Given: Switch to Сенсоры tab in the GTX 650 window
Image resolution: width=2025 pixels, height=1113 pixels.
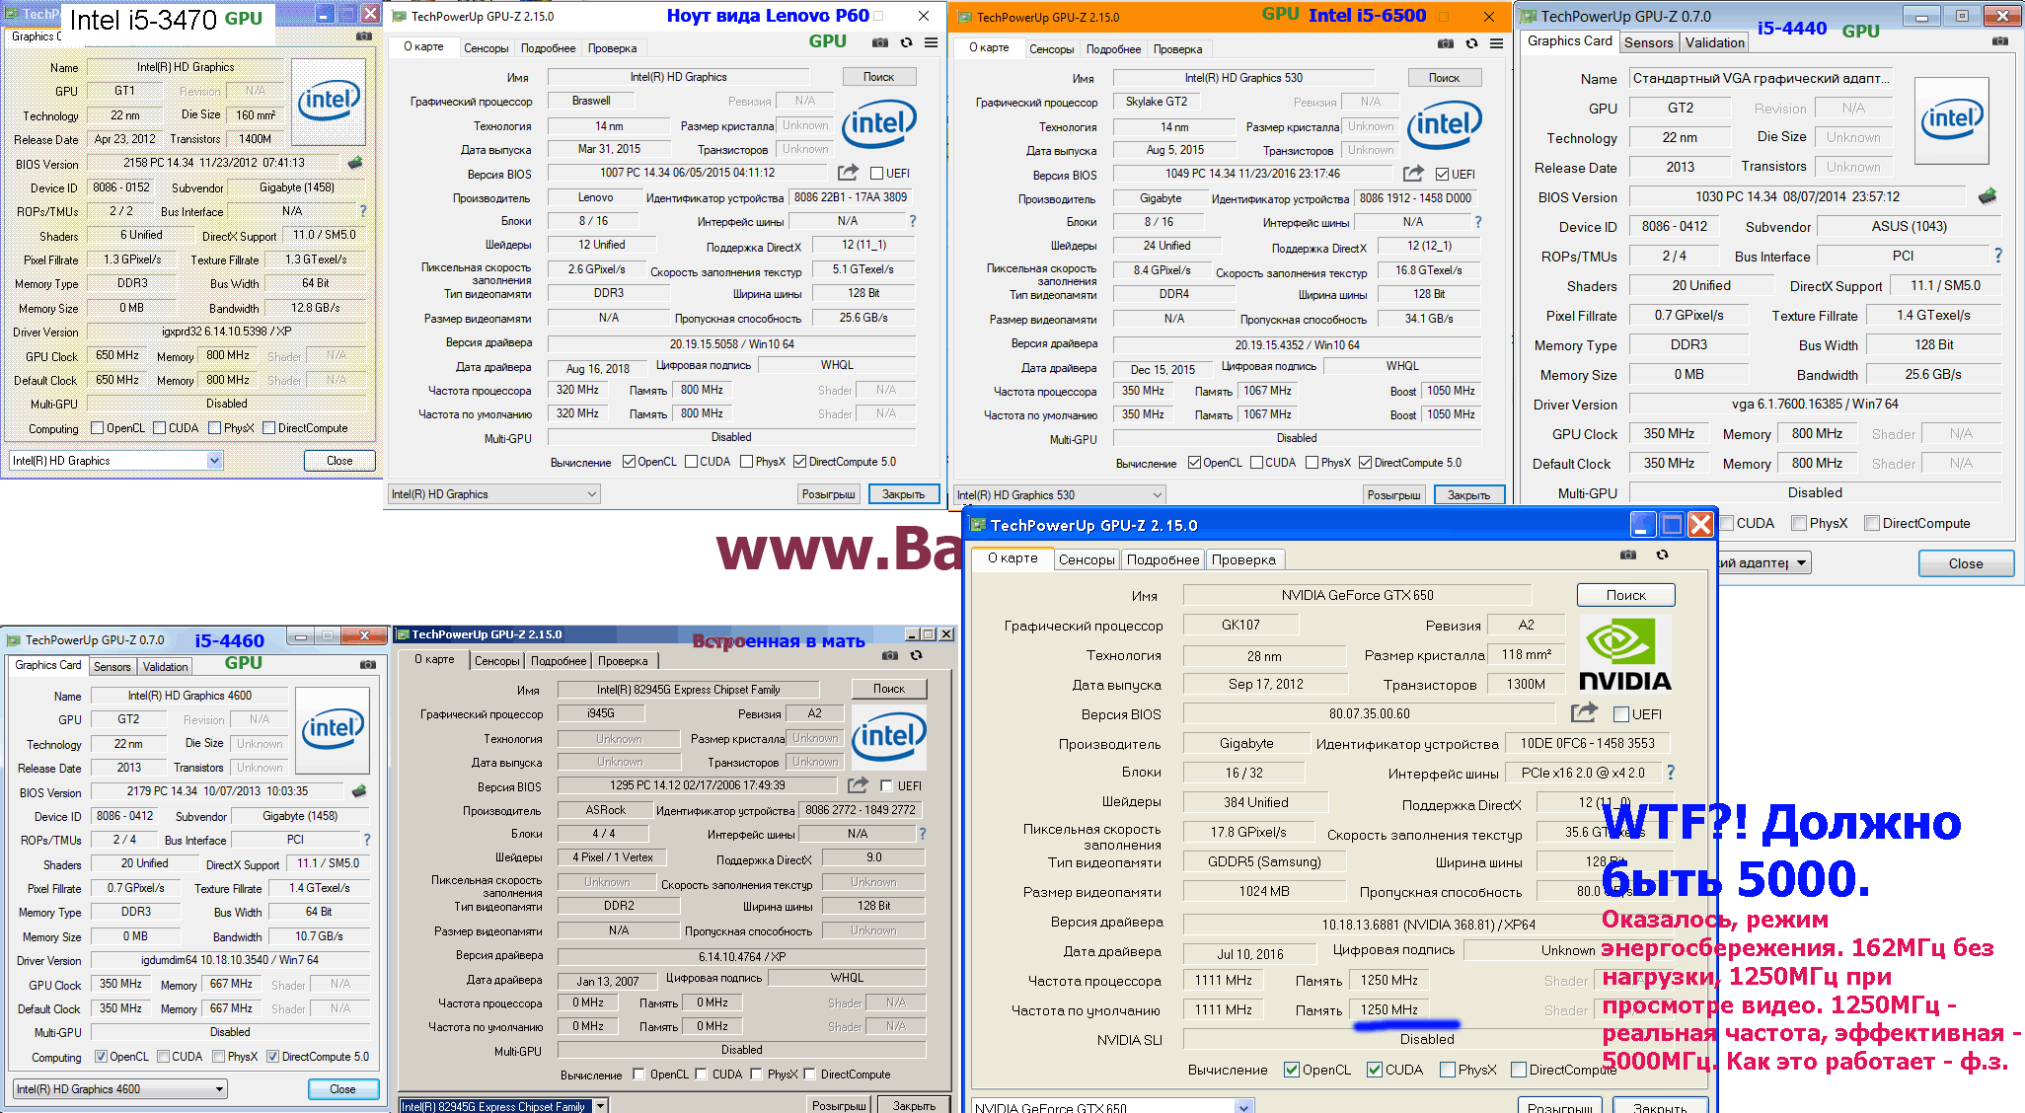Looking at the screenshot, I should (x=1087, y=559).
